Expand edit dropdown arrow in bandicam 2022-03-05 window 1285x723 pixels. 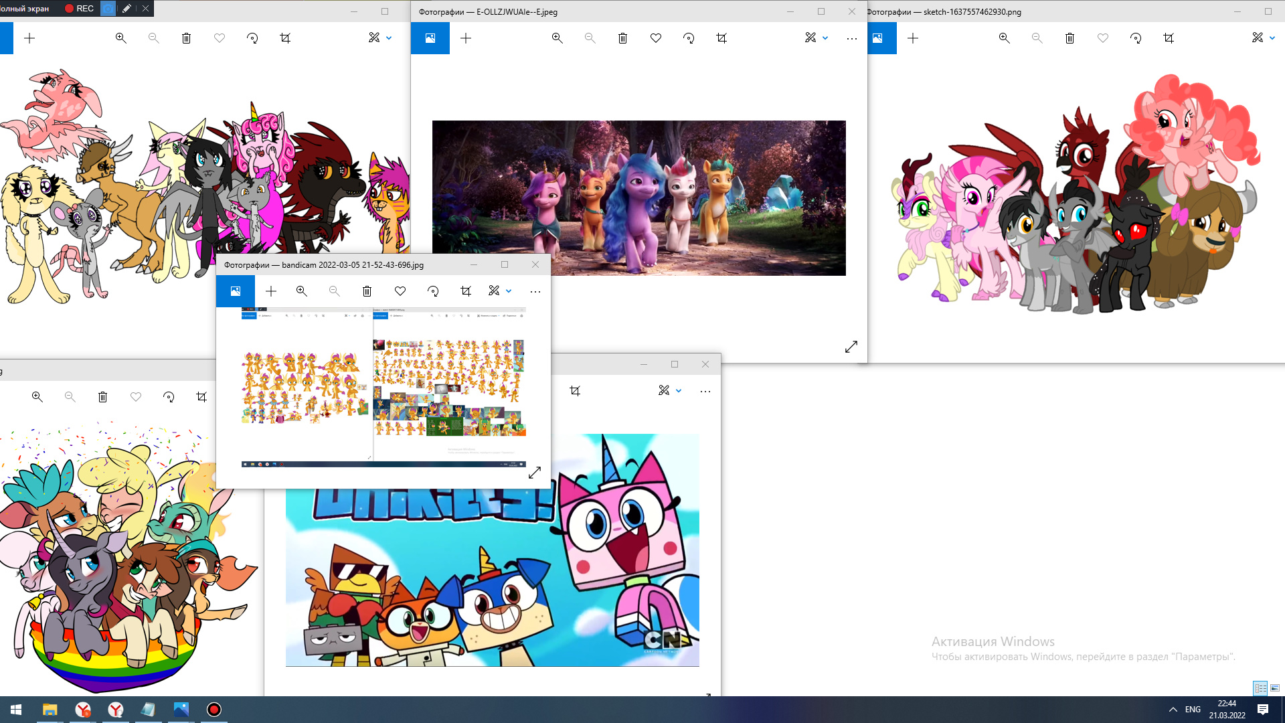click(509, 291)
